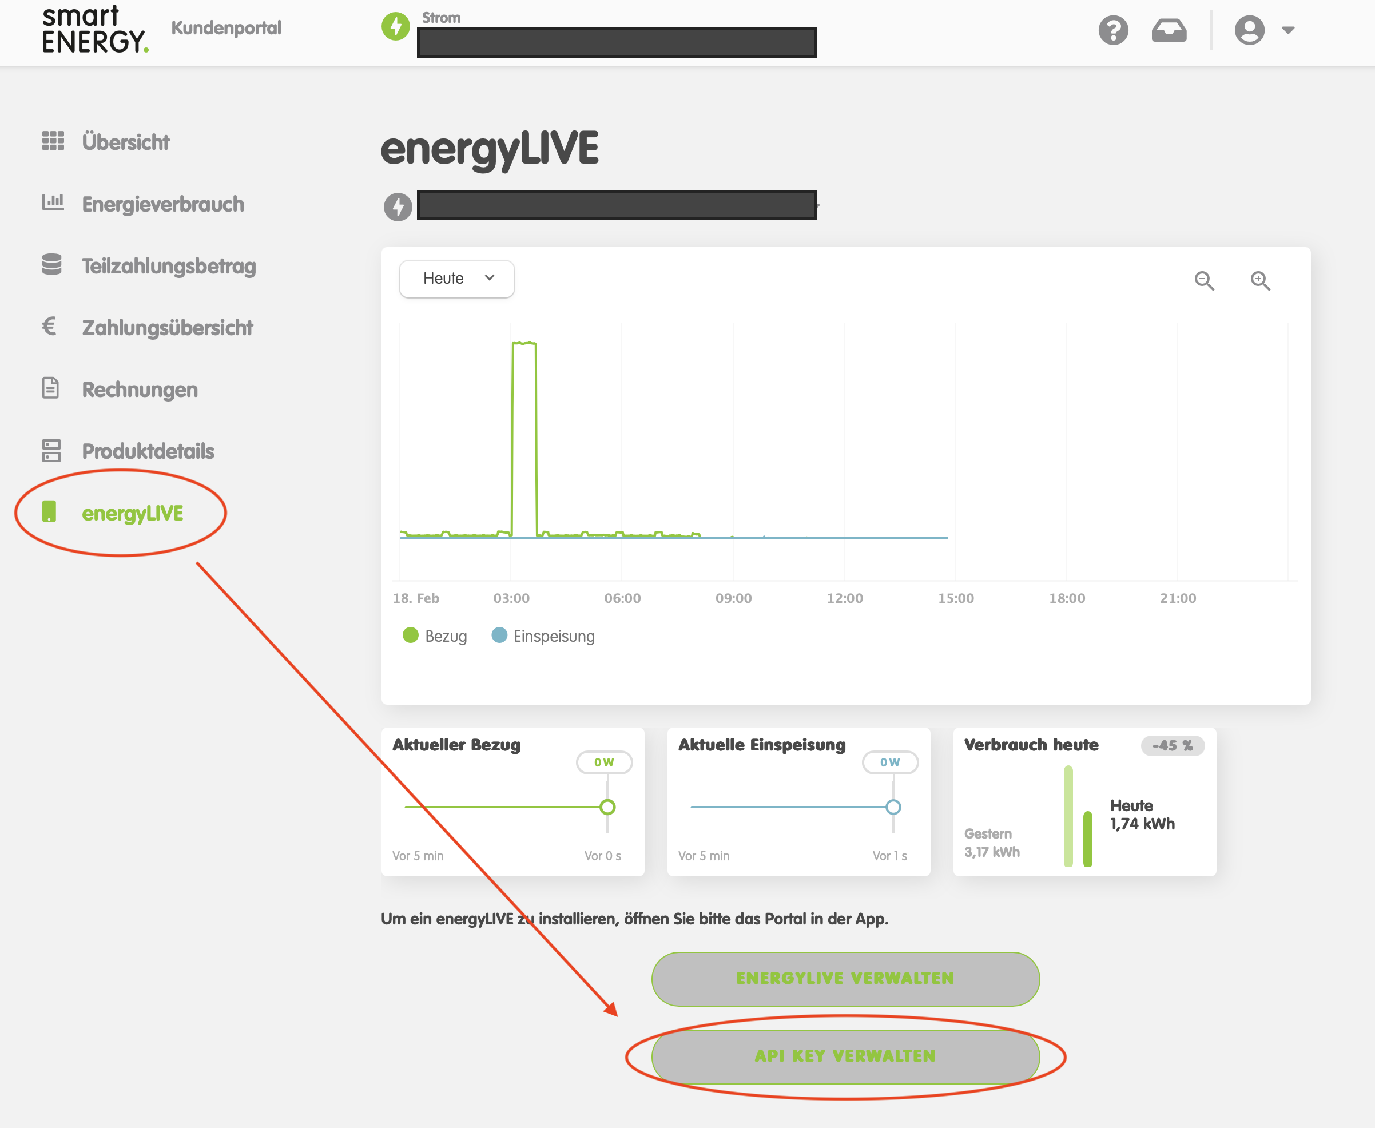Open the Rechnungen section
Image resolution: width=1375 pixels, height=1128 pixels.
(140, 389)
